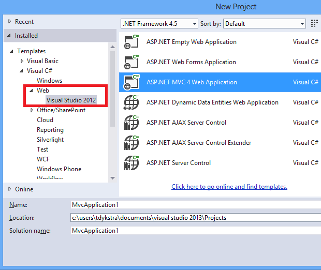Click the ASP.NET Server Control icon
The height and width of the screenshot is (270, 321).
pyautogui.click(x=132, y=162)
